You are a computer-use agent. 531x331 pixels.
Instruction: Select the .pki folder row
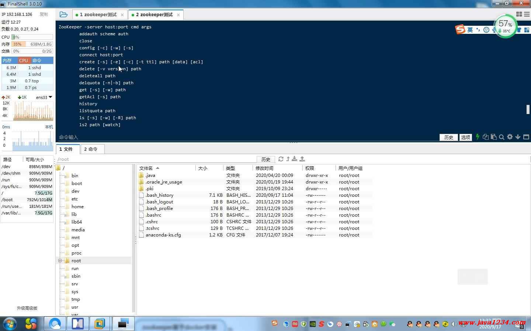[x=254, y=189]
